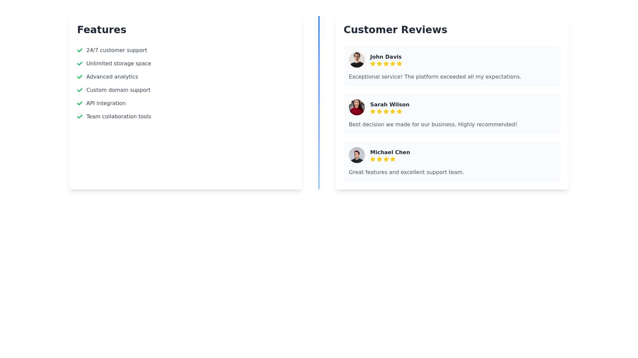Click the checkmark beside Custom domain support
638x358 pixels.
[x=80, y=90]
